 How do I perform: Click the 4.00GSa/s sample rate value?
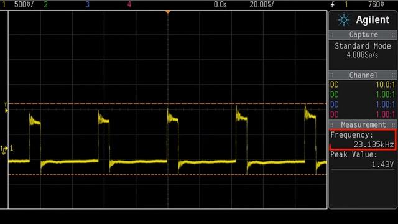(x=362, y=55)
